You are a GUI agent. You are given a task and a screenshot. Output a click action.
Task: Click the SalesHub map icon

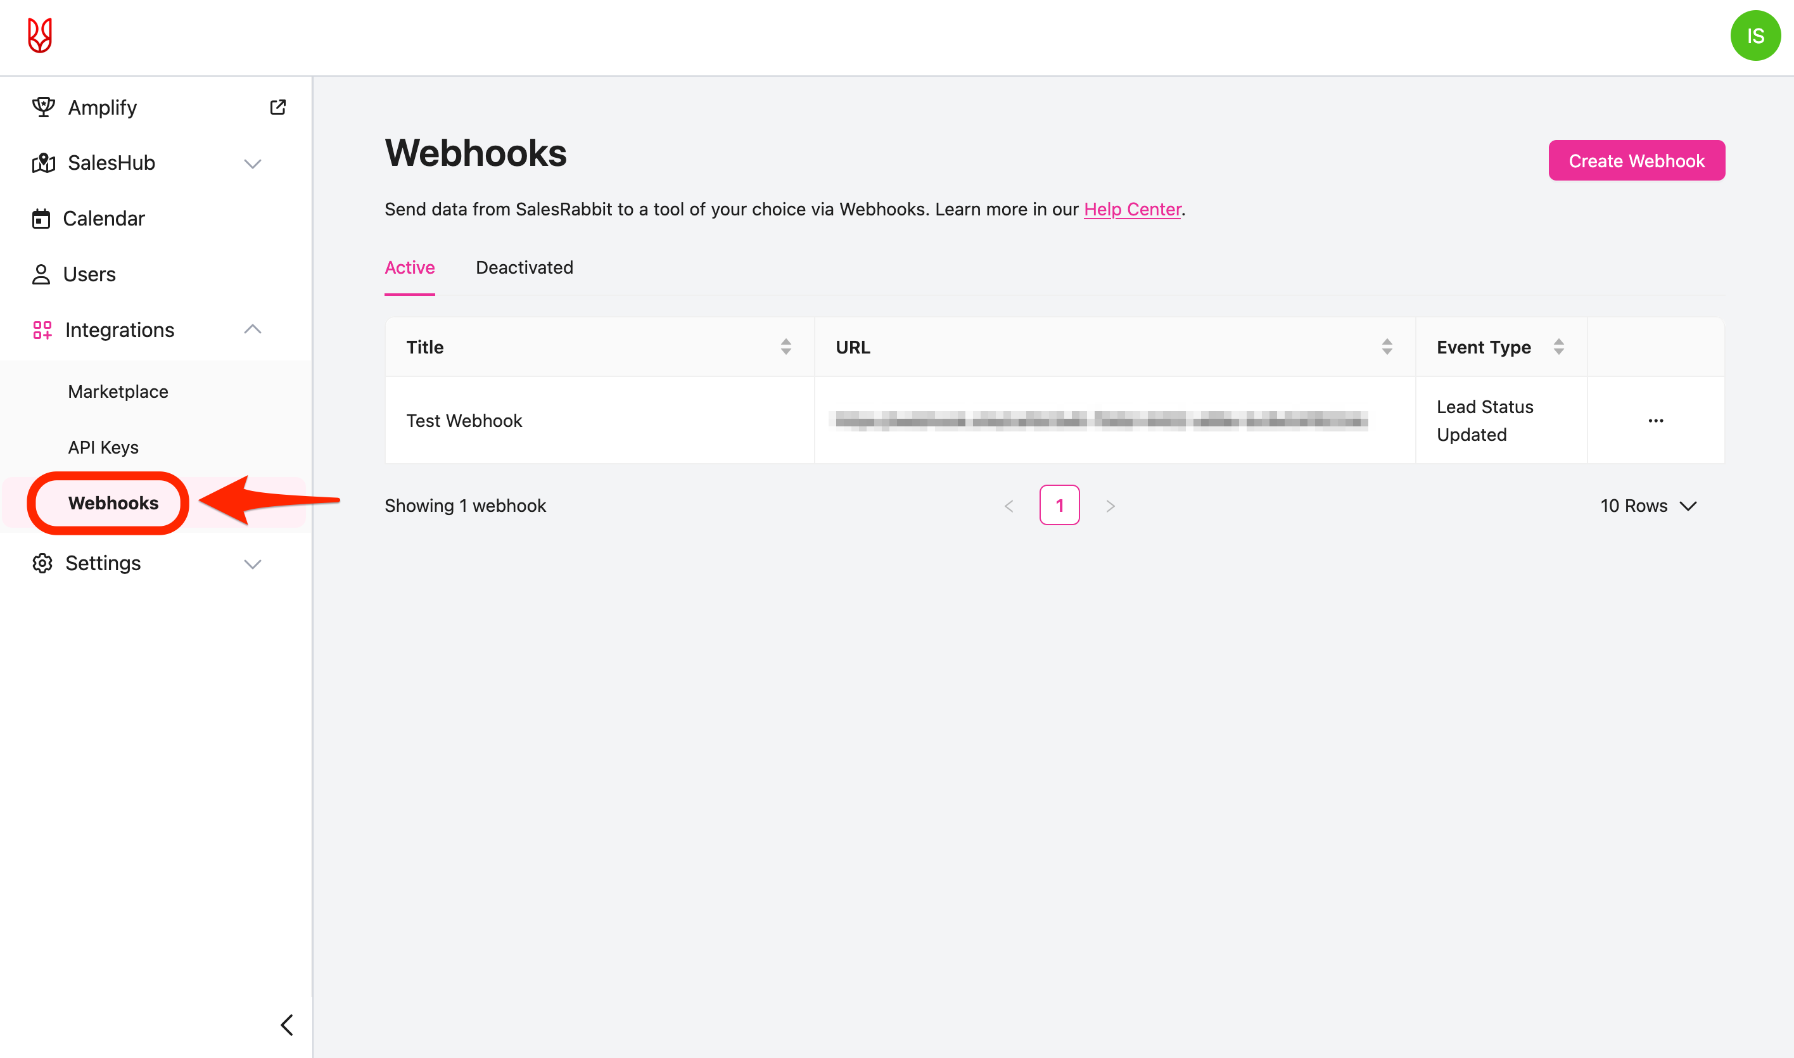43,163
